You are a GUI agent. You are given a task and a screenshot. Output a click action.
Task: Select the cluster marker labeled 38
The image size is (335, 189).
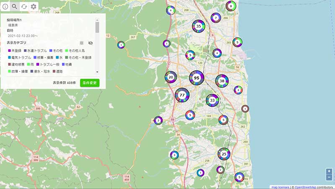[x=222, y=81]
